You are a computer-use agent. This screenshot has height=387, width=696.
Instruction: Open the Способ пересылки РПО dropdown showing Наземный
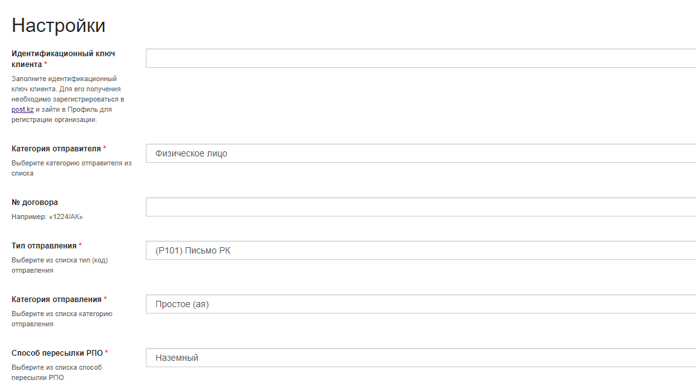[x=421, y=358]
